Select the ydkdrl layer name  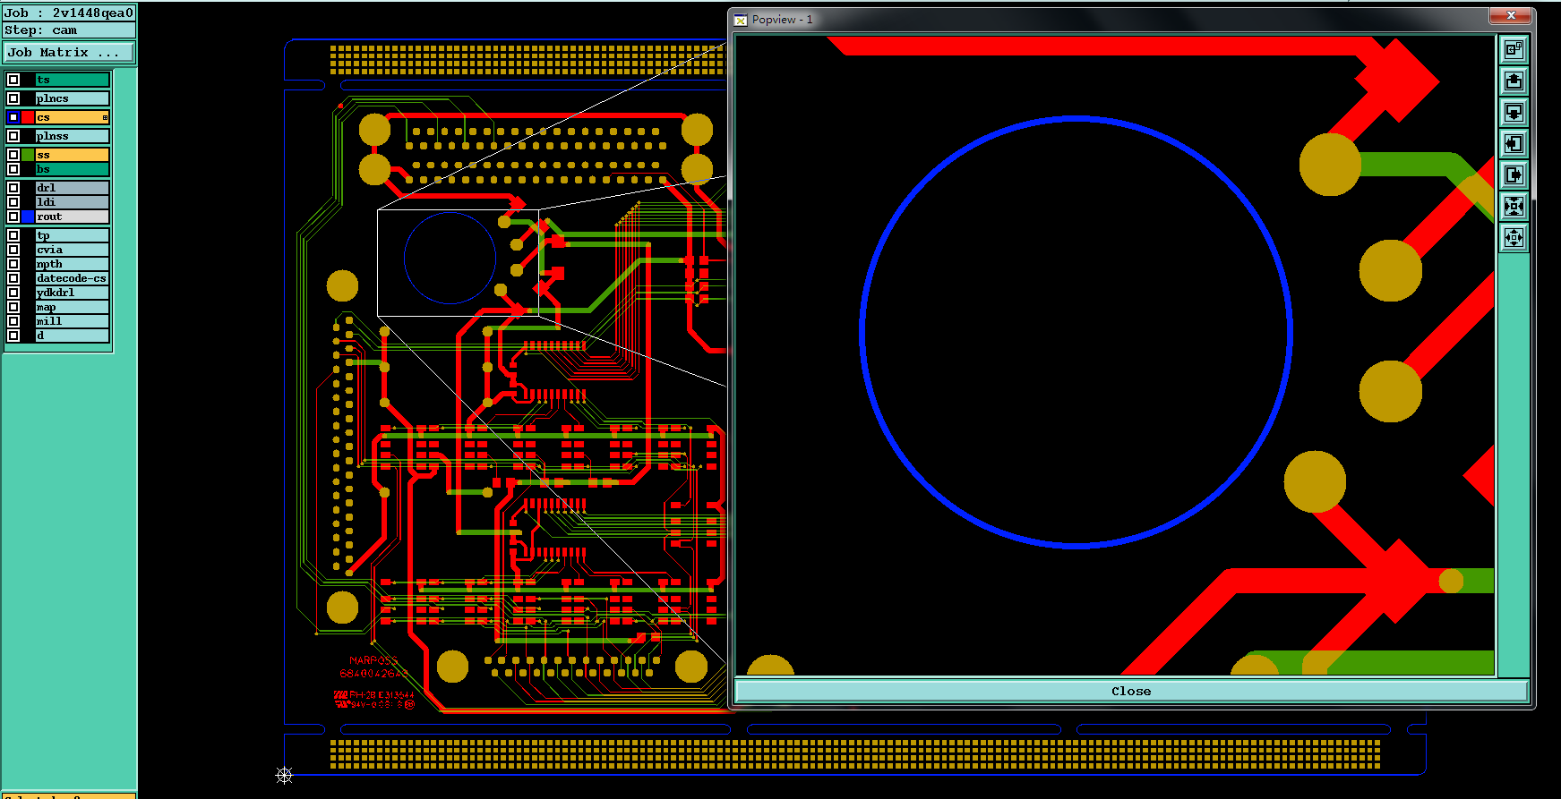73,293
